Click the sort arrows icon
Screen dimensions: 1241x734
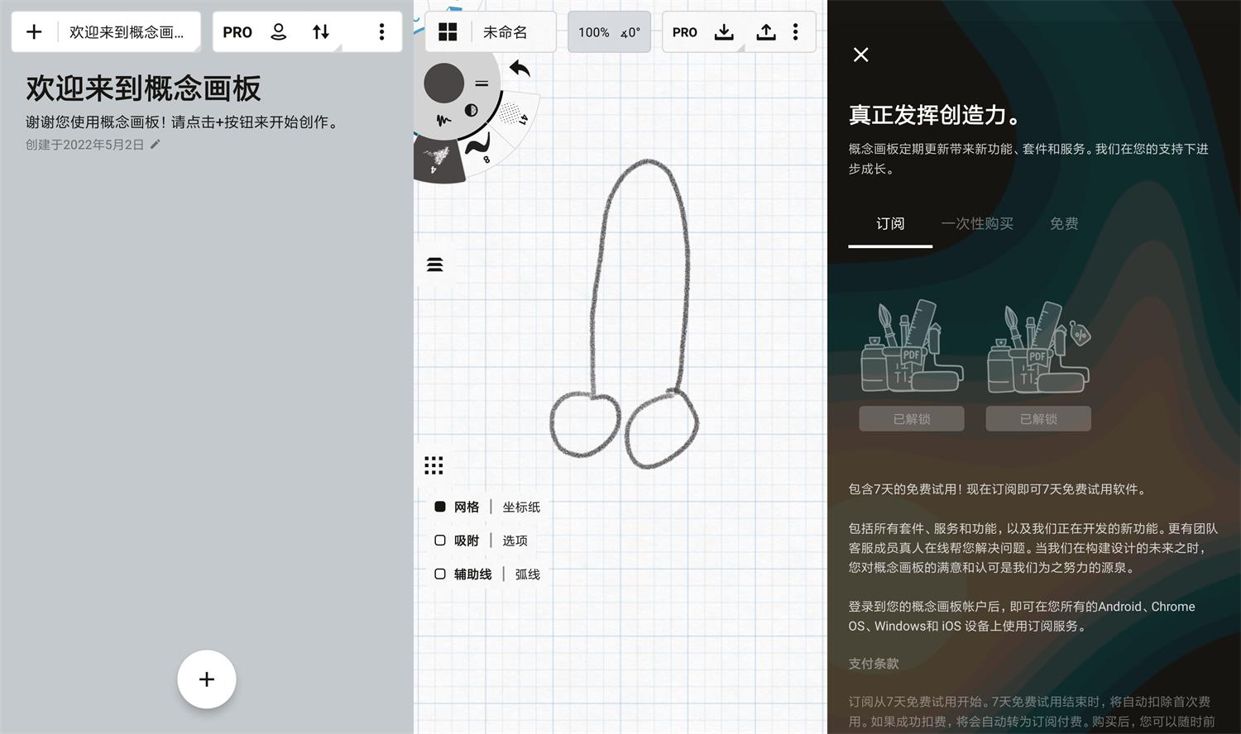point(321,32)
